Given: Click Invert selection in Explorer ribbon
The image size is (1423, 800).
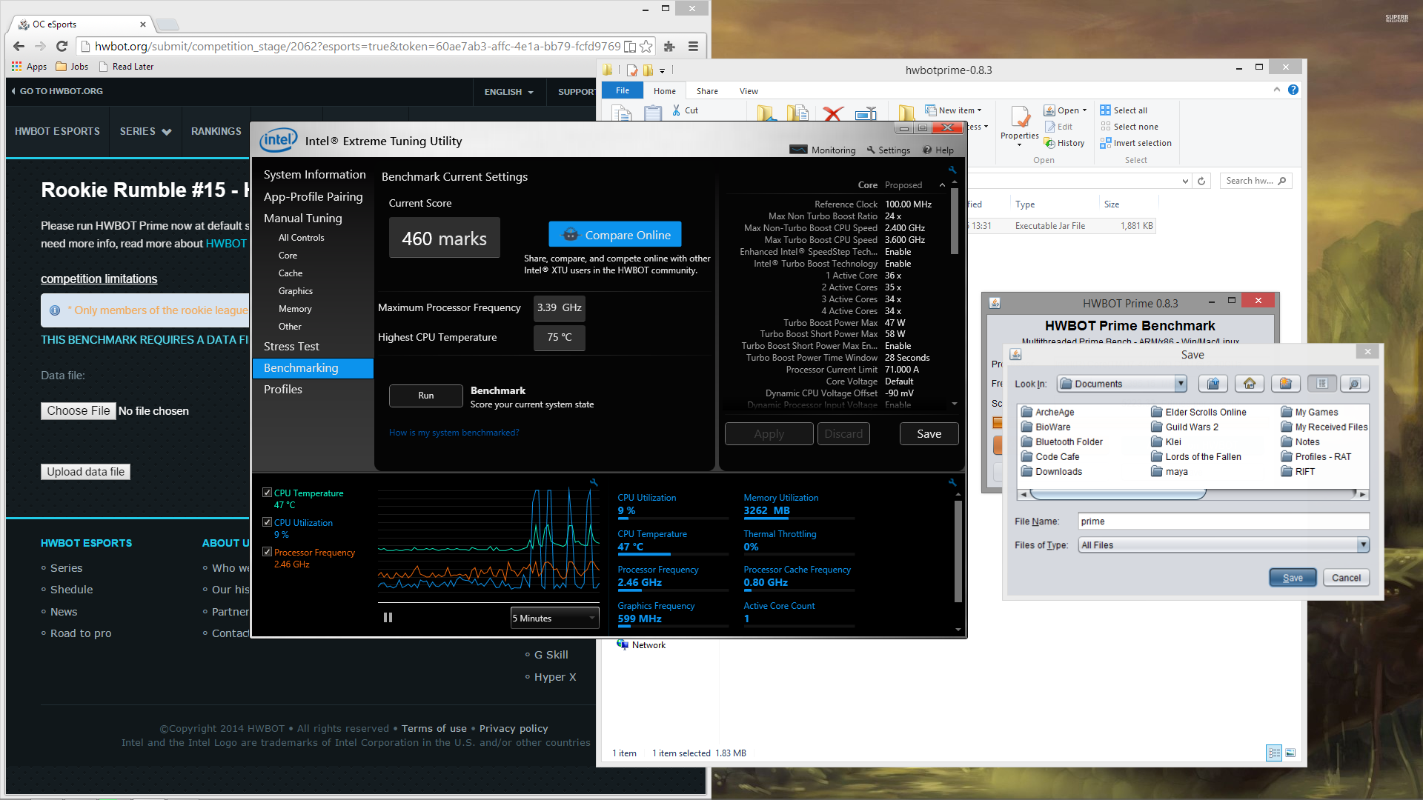Looking at the screenshot, I should 1136,143.
